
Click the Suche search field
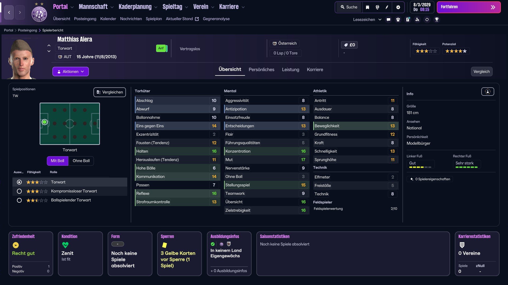pos(349,7)
